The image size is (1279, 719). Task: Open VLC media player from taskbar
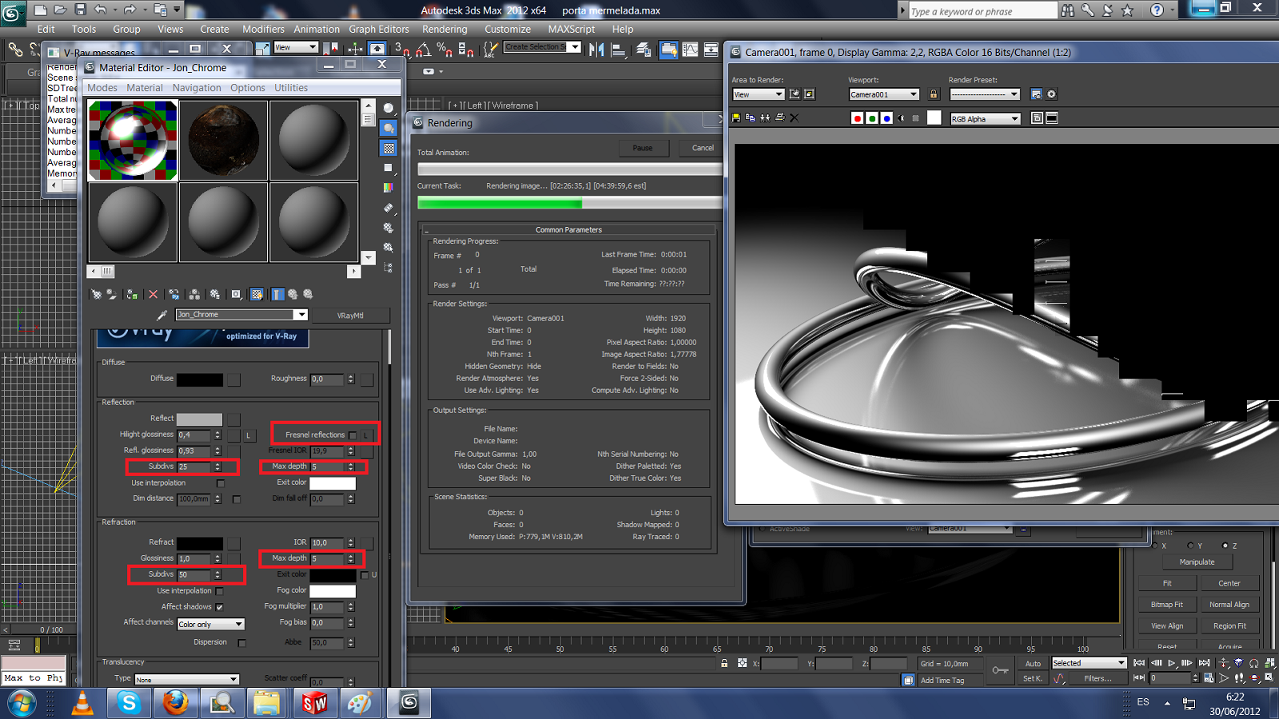click(x=82, y=703)
